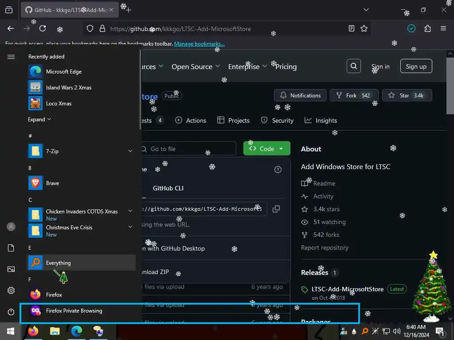Bookmark this page with star icon

364,28
